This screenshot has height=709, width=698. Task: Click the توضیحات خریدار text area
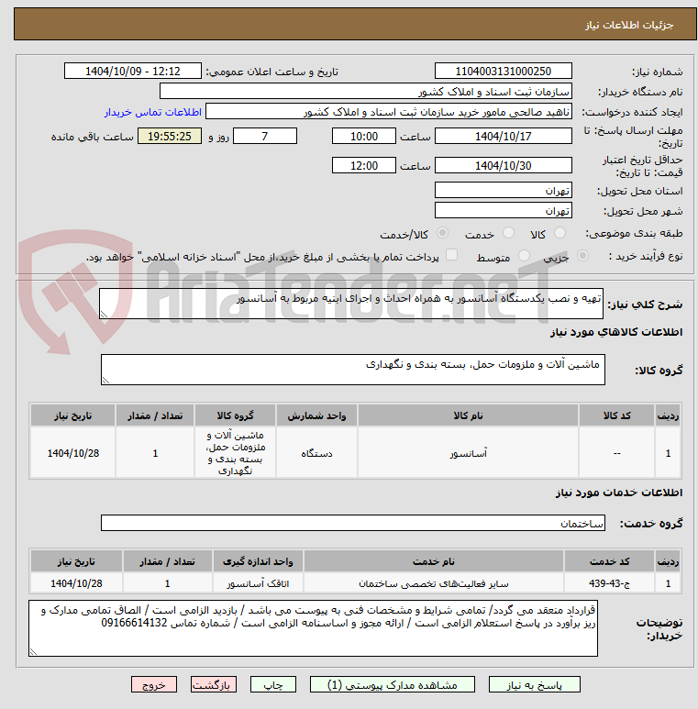pos(313,628)
